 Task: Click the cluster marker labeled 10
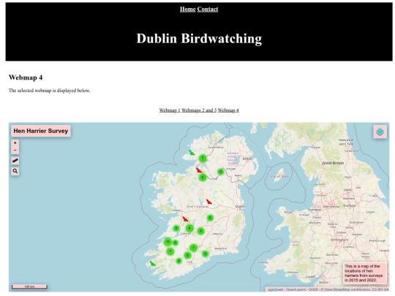click(x=168, y=242)
